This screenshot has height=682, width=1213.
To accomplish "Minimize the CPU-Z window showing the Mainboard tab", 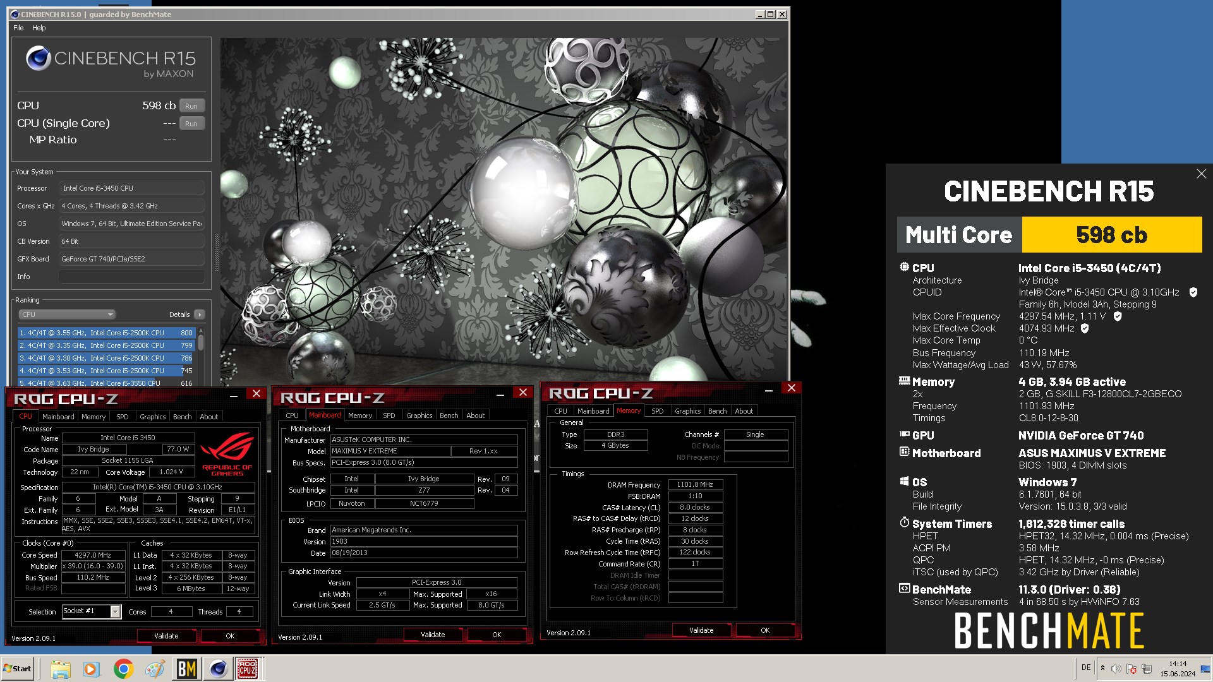I will click(500, 394).
